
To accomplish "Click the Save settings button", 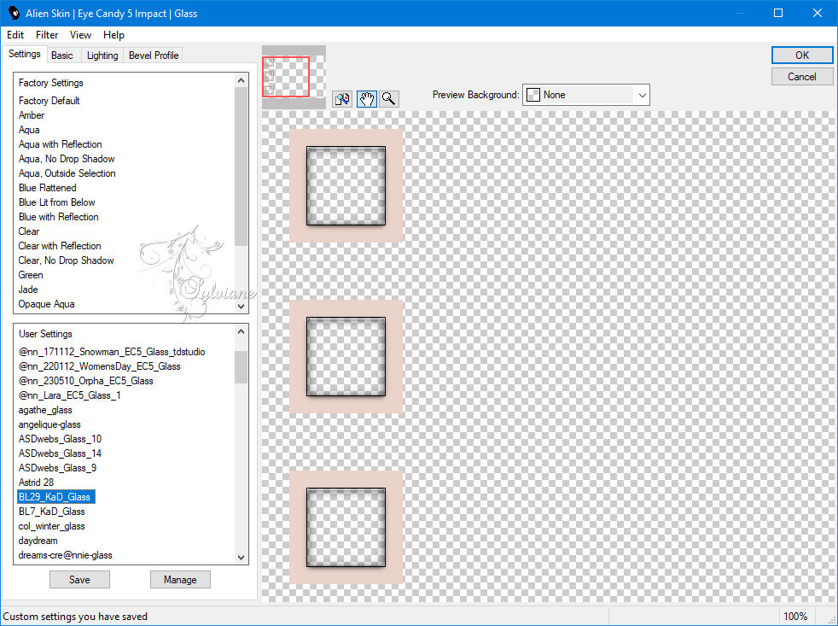I will [79, 579].
